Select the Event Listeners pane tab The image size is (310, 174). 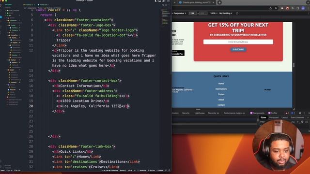pos(297,117)
